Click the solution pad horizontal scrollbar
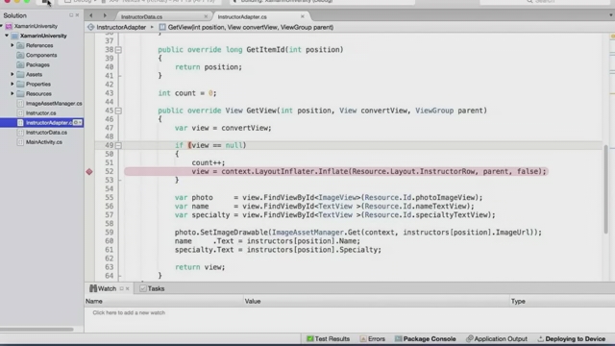 [37, 329]
